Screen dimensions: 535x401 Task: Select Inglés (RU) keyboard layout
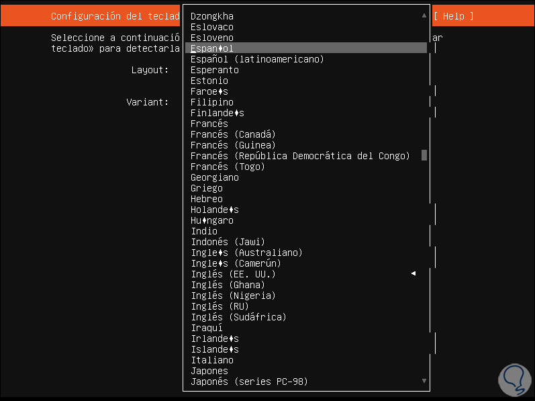[220, 306]
